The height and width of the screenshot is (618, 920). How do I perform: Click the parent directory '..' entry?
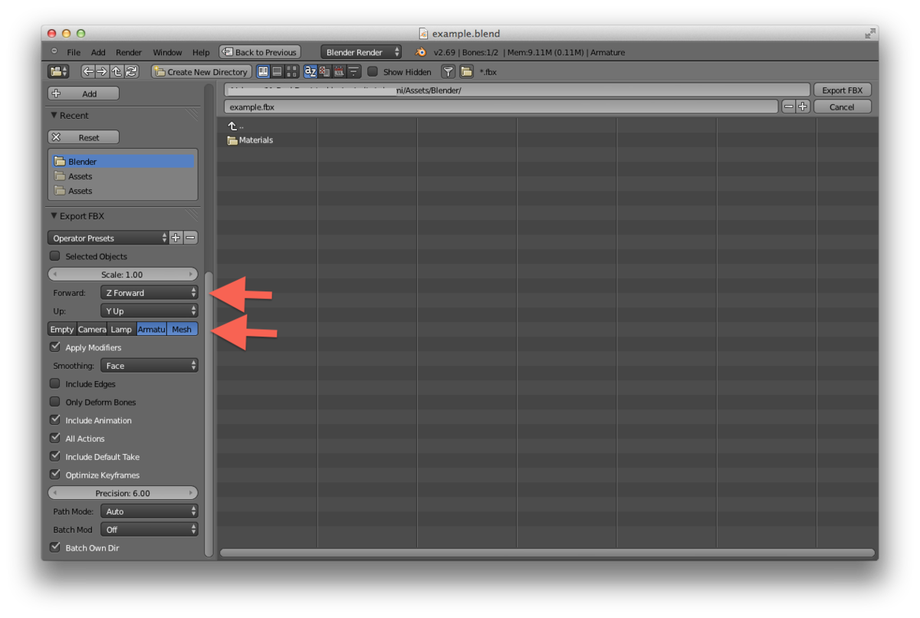tap(235, 126)
